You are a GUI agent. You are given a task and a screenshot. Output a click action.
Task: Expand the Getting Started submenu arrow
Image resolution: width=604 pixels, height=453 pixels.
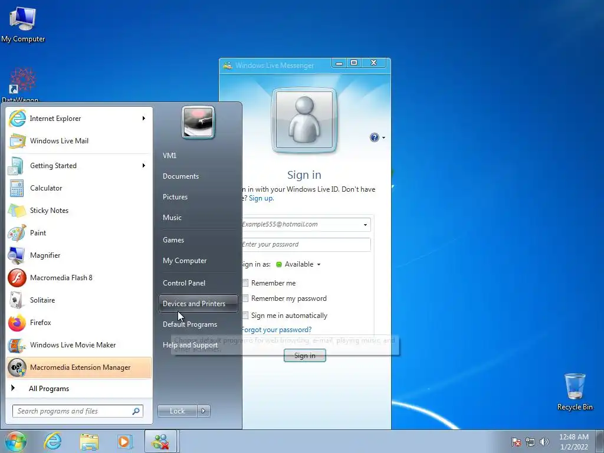tap(144, 166)
